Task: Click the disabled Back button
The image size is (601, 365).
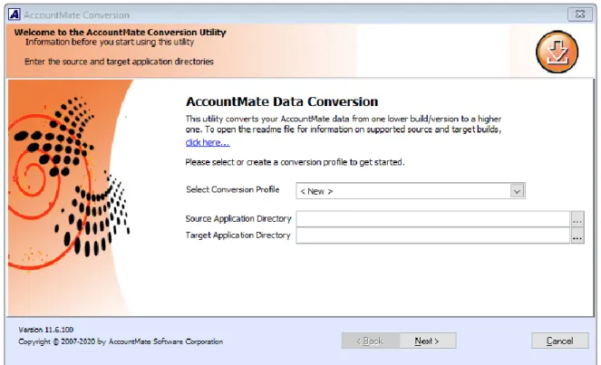Action: click(370, 341)
